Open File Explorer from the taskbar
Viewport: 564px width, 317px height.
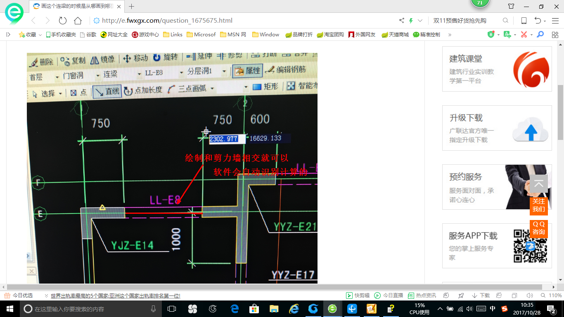coord(274,309)
